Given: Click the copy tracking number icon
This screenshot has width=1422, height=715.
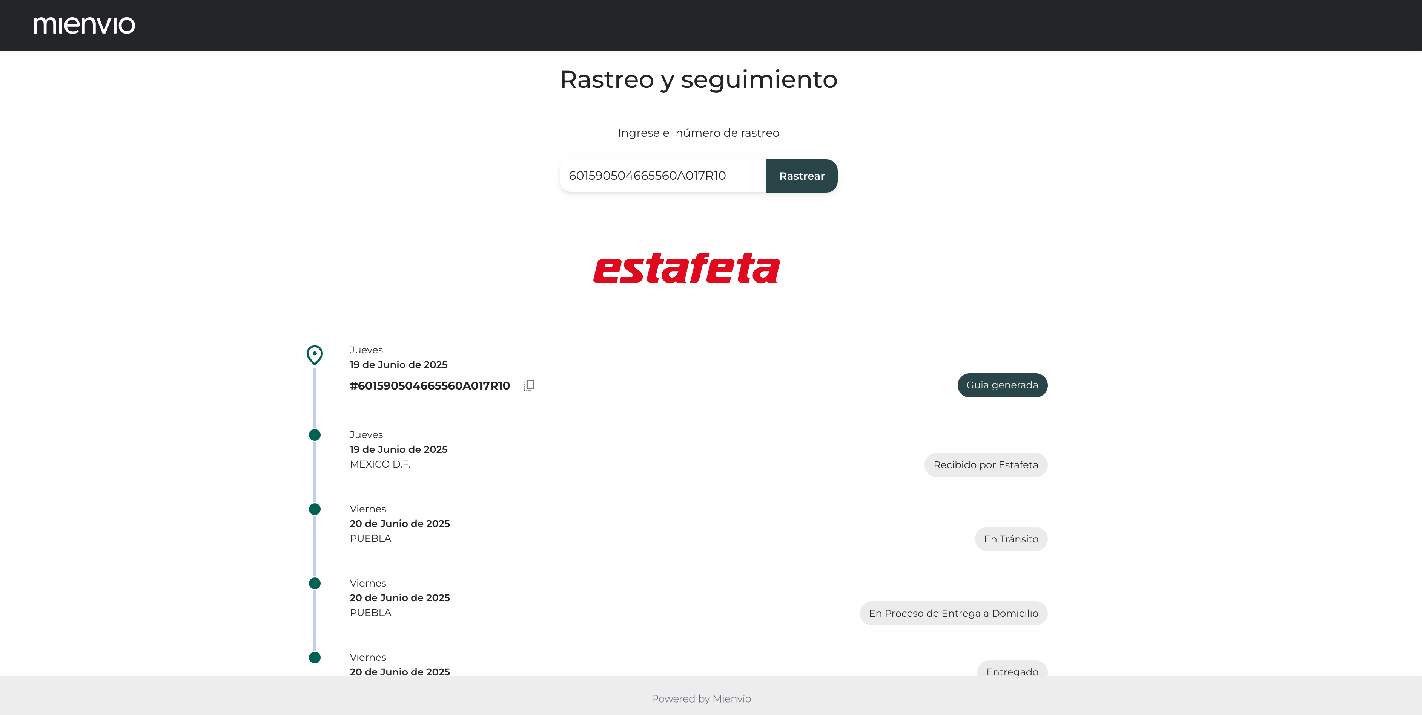Looking at the screenshot, I should tap(529, 385).
